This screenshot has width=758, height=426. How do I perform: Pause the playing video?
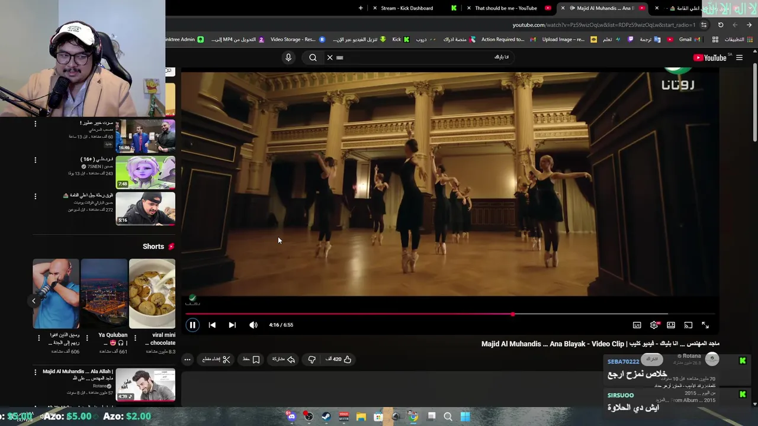(192, 325)
